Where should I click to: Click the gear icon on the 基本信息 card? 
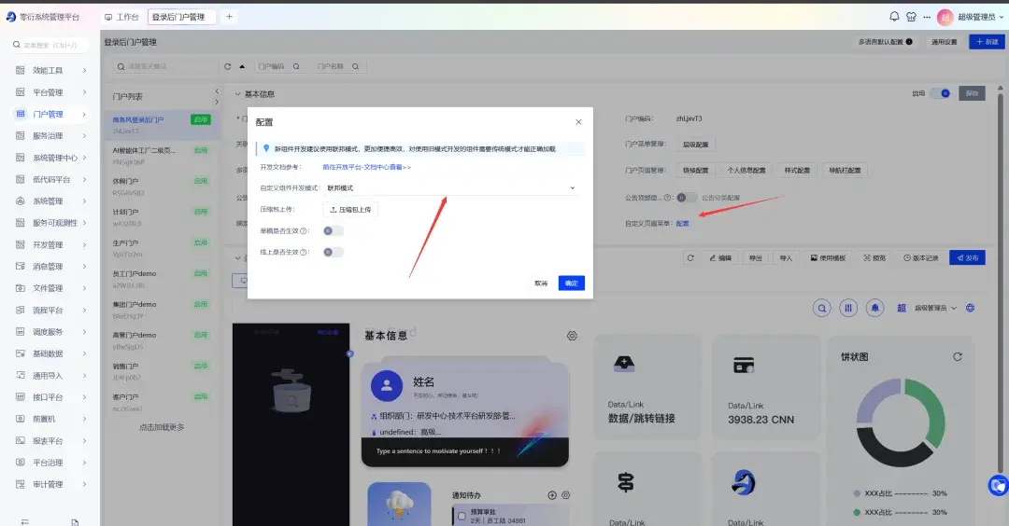click(572, 336)
